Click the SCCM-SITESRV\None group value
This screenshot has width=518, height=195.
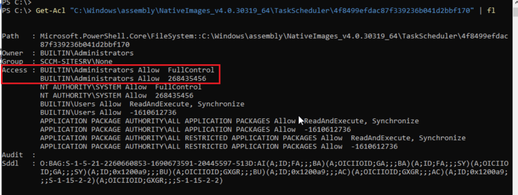pyautogui.click(x=76, y=62)
